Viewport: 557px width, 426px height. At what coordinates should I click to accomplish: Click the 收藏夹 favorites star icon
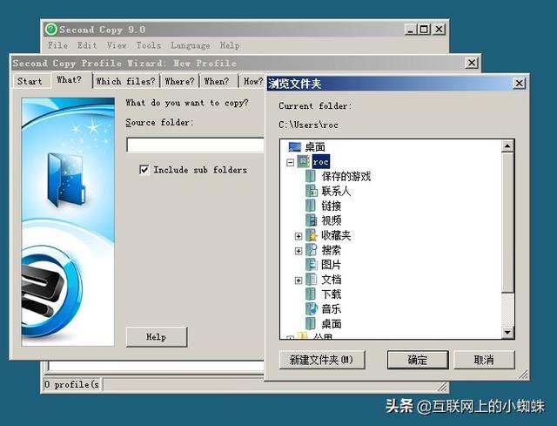(x=312, y=235)
